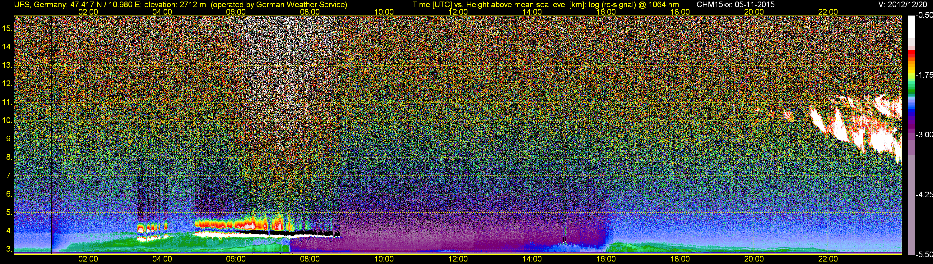
Task: Click the instrument label "CHM15kx: 05-11-2015"
Action: coord(736,5)
